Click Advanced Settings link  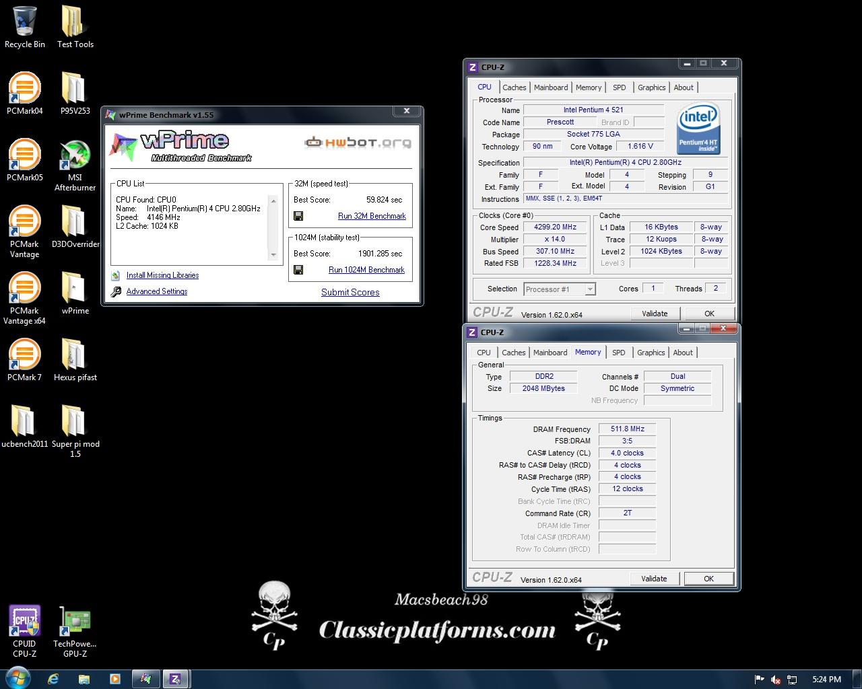pos(157,291)
